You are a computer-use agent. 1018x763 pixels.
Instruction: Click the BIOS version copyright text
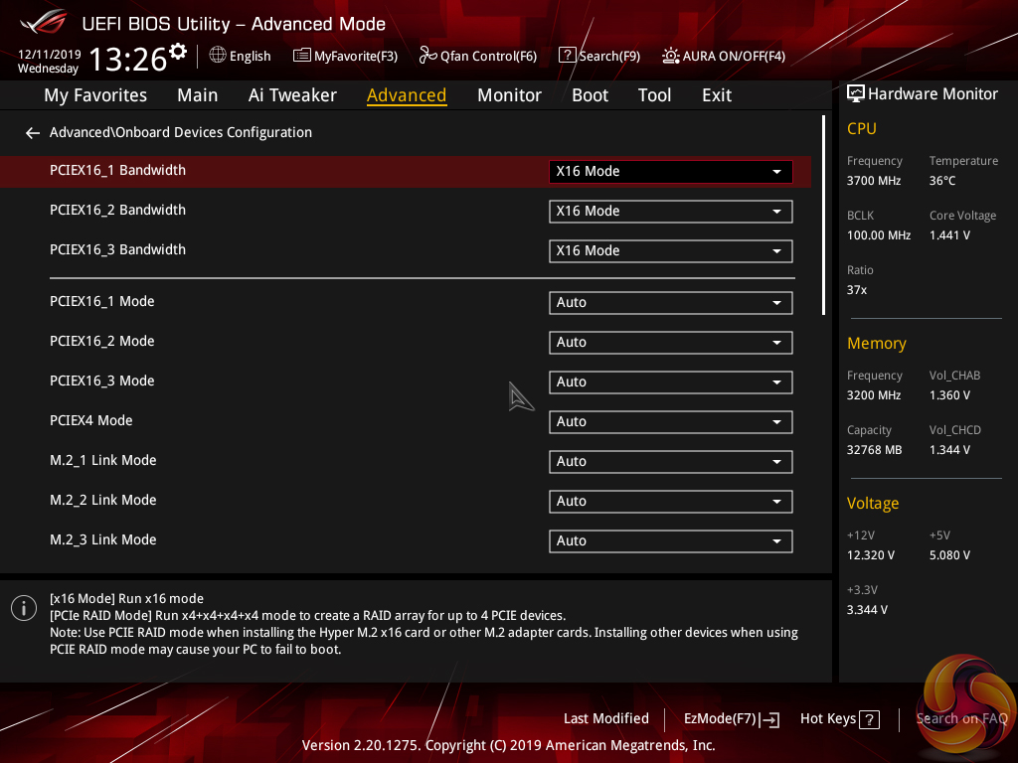pyautogui.click(x=508, y=745)
